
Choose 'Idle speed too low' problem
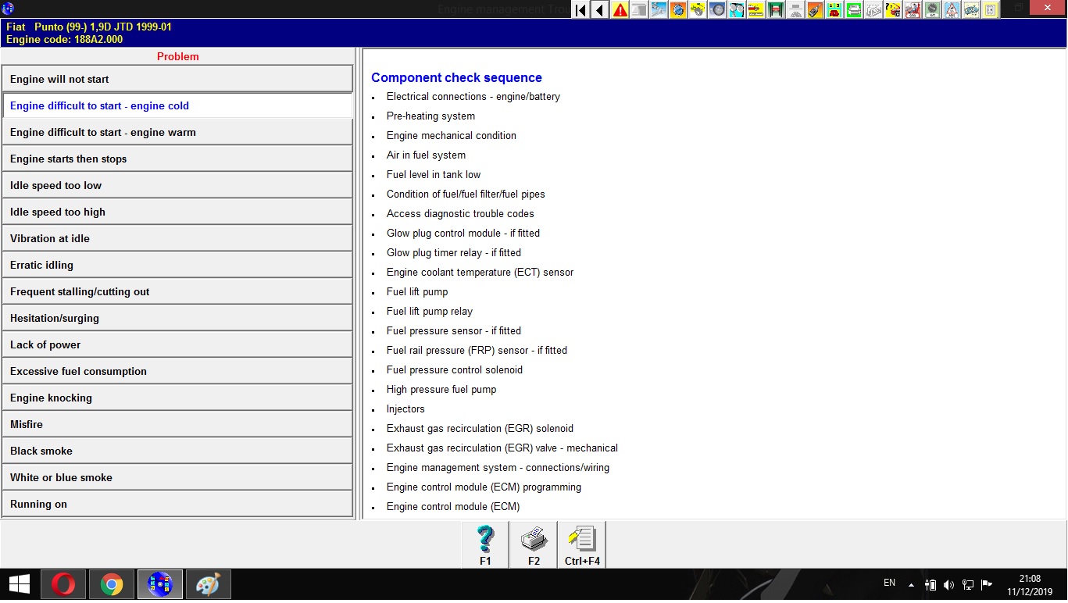point(177,185)
